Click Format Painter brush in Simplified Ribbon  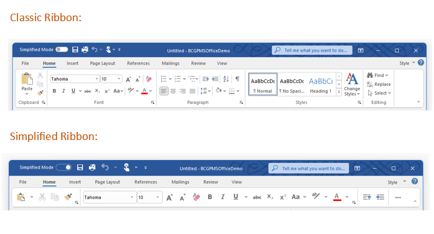tap(68, 197)
